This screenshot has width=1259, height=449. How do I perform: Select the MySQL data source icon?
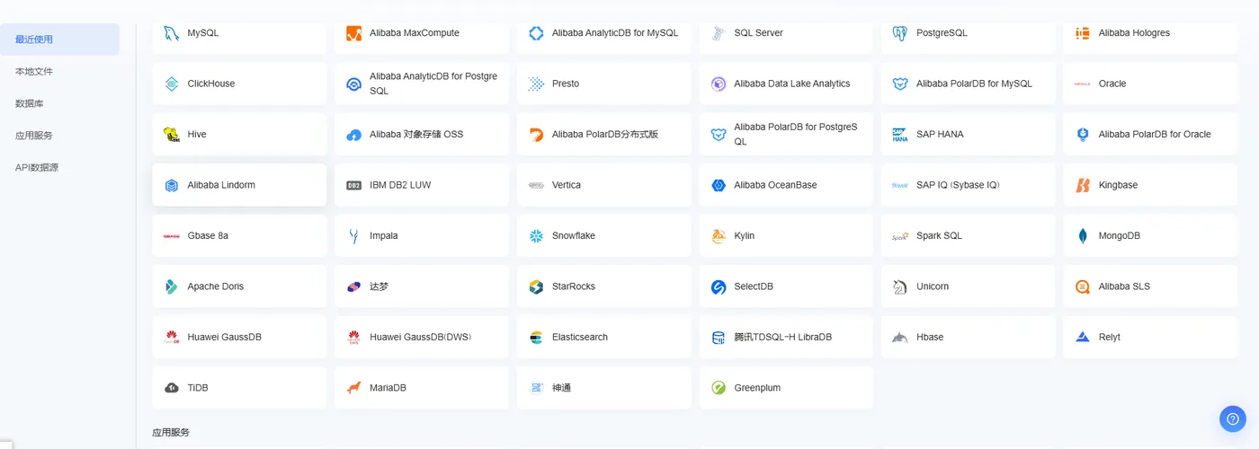coord(171,33)
